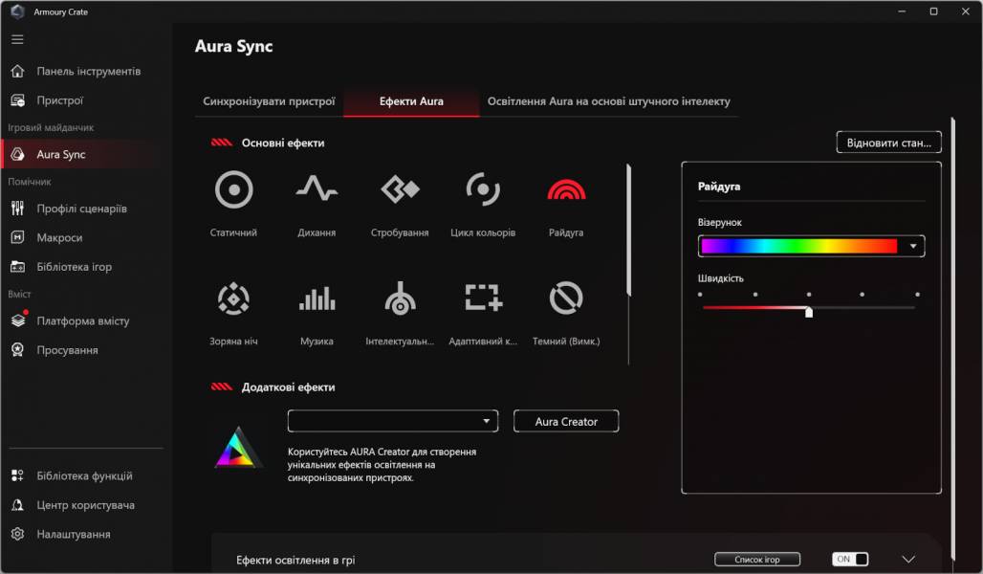The width and height of the screenshot is (983, 574).
Task: Activate the Цикл кольорів color cycle effect
Action: click(483, 188)
